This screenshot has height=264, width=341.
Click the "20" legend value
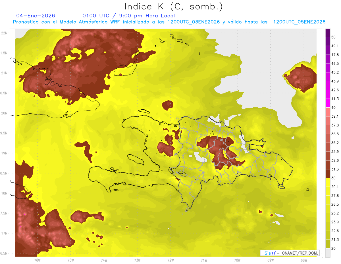(x=334, y=248)
